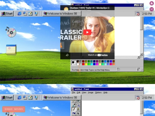The image size is (155, 116).
Task: Launch Outlook Express from lower taskbar
Action: (25, 98)
